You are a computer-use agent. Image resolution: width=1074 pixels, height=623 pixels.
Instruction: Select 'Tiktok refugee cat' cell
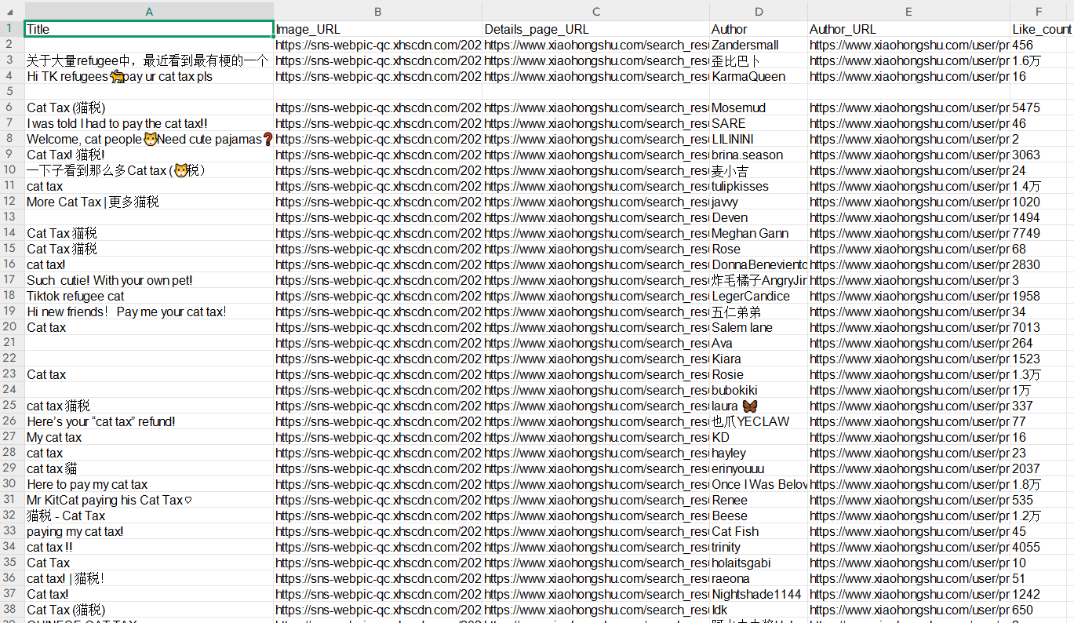pos(149,296)
